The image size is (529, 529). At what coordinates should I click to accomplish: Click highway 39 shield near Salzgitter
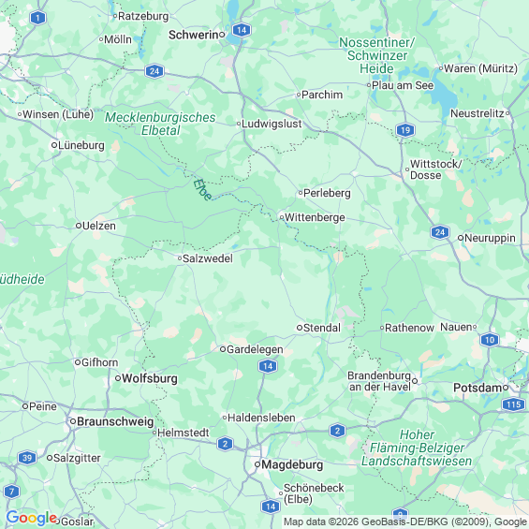pyautogui.click(x=27, y=458)
